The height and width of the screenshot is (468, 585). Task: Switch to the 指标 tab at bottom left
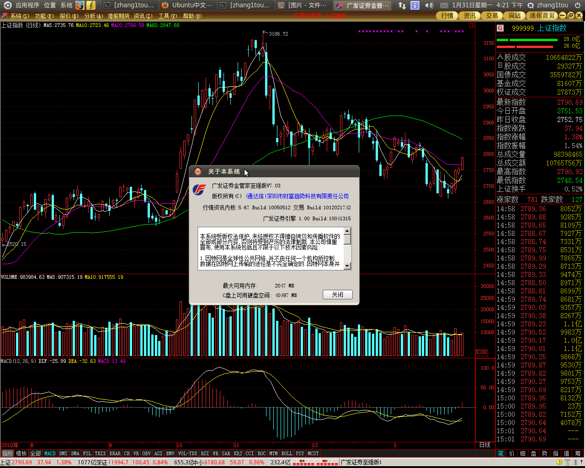pos(8,453)
